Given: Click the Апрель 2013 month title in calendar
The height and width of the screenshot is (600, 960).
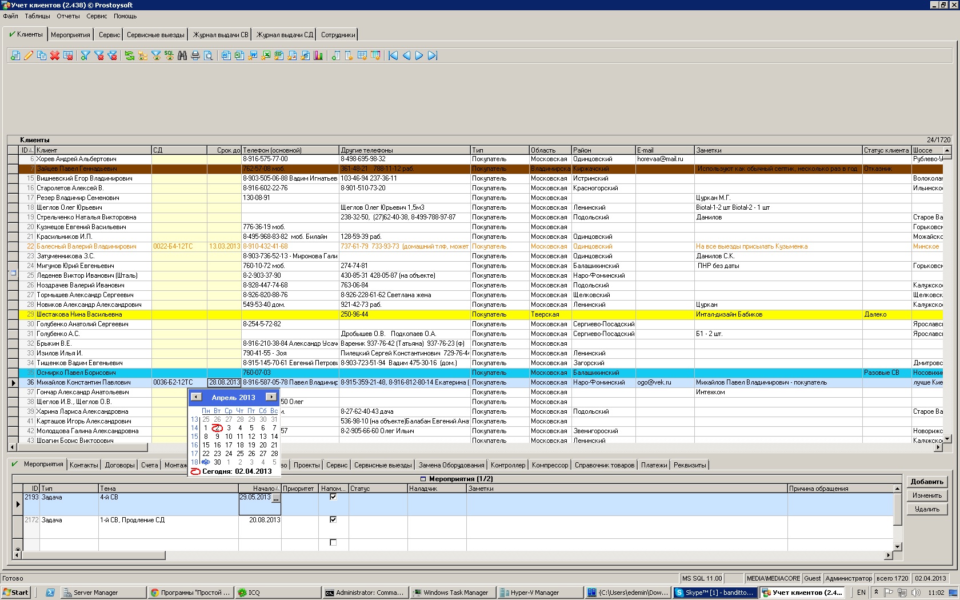Looking at the screenshot, I should [233, 397].
